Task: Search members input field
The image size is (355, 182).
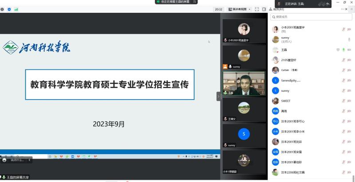Action: click(311, 17)
